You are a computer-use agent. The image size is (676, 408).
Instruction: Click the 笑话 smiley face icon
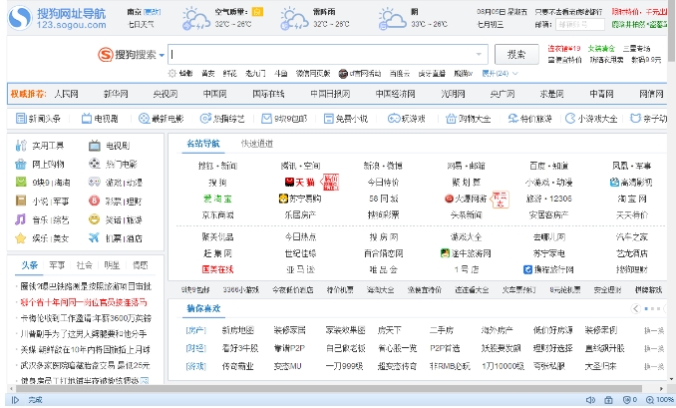[x=94, y=219]
